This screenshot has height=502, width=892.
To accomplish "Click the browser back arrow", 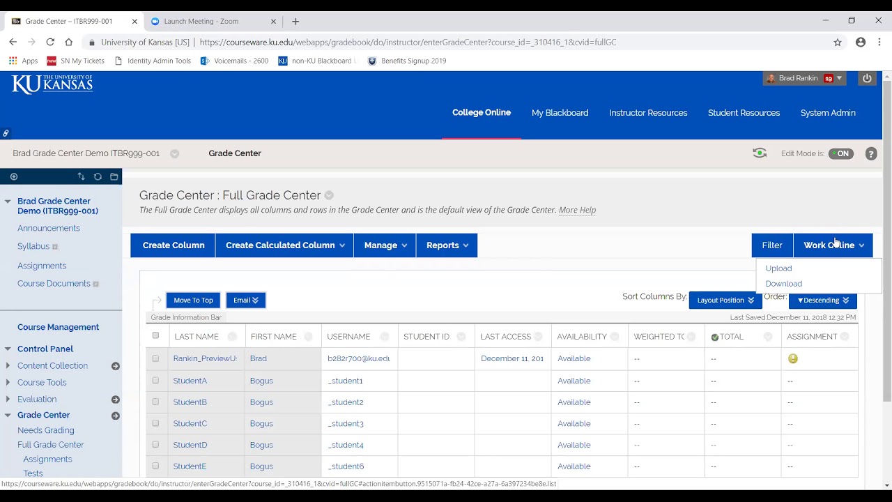I will point(13,42).
